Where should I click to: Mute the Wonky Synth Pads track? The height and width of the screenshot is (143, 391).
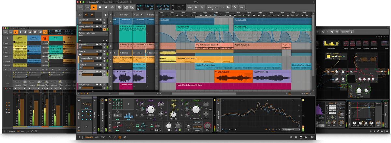point(104,26)
